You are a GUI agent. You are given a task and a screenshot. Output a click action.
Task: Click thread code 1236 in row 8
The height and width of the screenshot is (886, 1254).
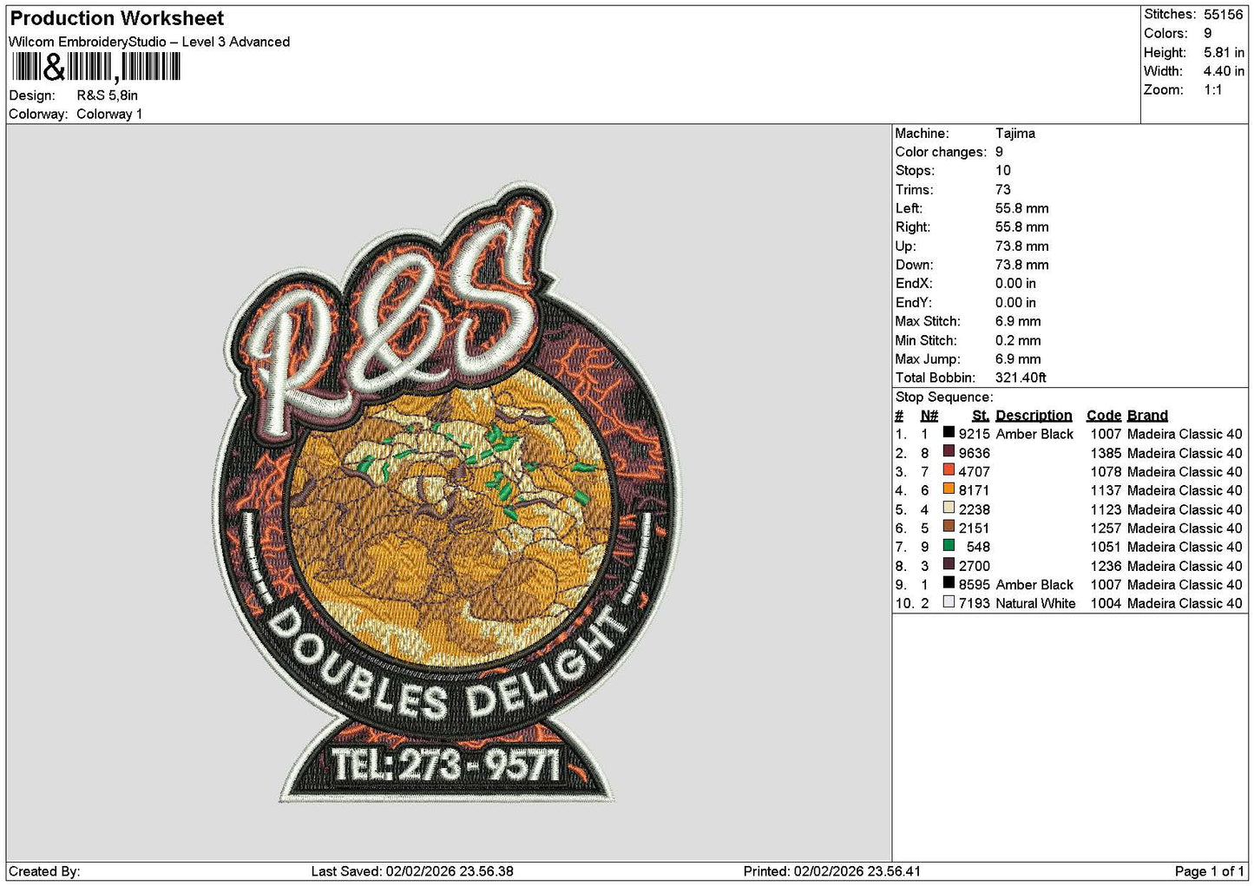point(1106,566)
